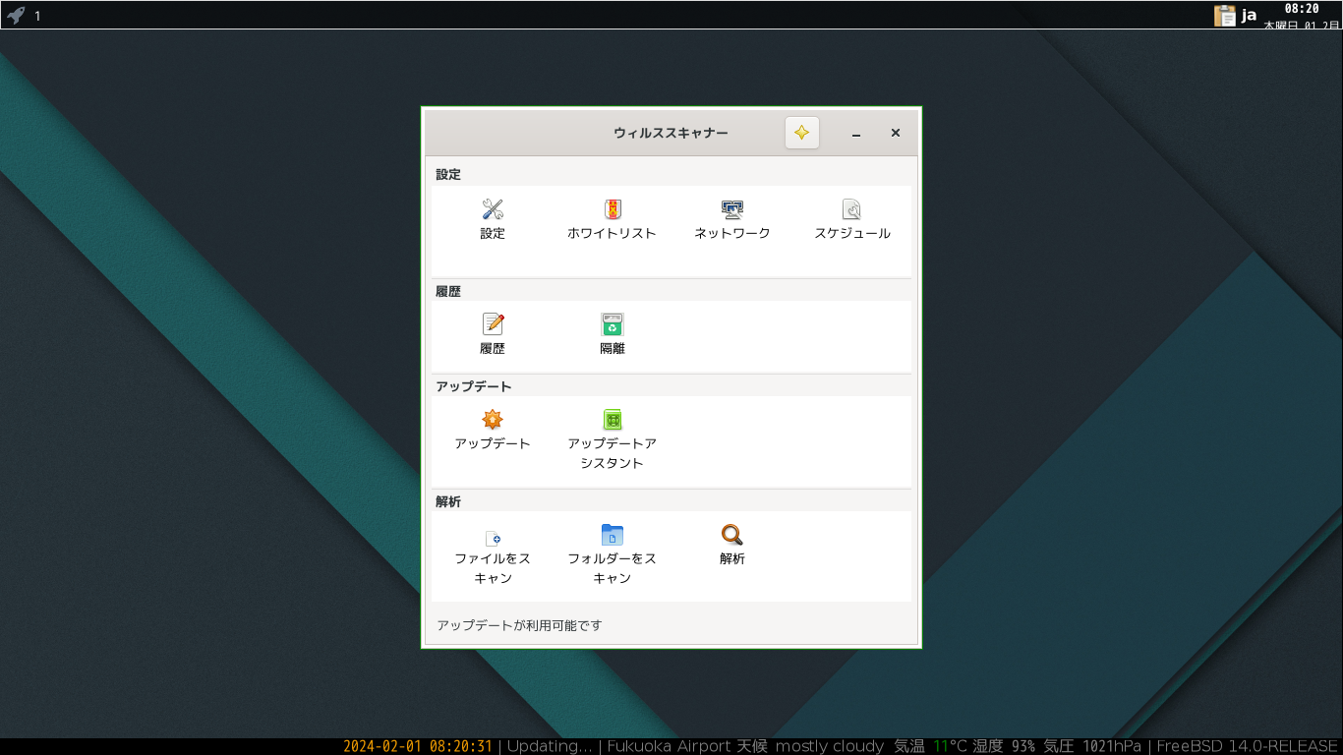Click the 解析 section heading
The width and height of the screenshot is (1343, 755).
[x=448, y=501]
